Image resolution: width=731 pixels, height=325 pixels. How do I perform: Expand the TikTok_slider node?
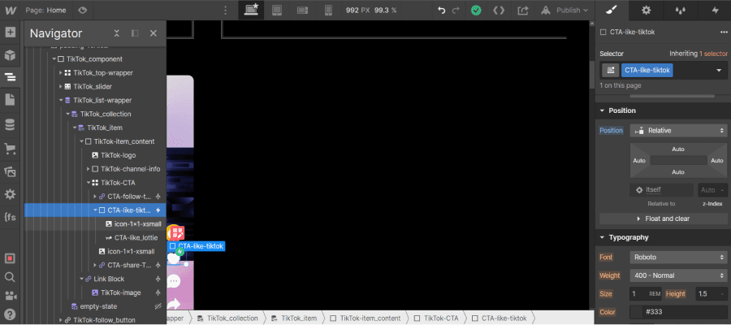click(x=61, y=87)
